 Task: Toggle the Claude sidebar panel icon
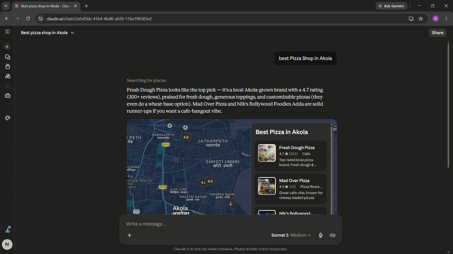coord(8,32)
